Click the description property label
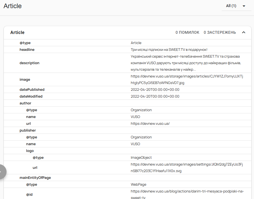This screenshot has height=199, width=254. tap(29, 63)
